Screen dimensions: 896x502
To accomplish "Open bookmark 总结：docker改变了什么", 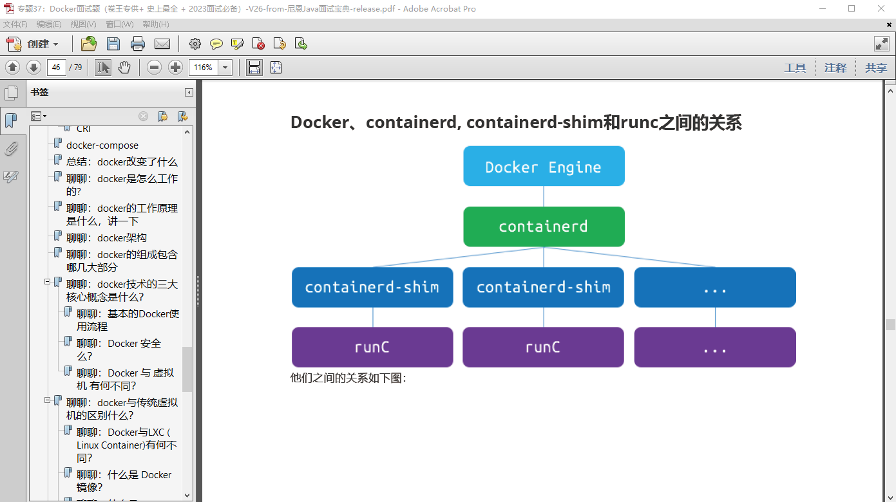I will pos(122,162).
